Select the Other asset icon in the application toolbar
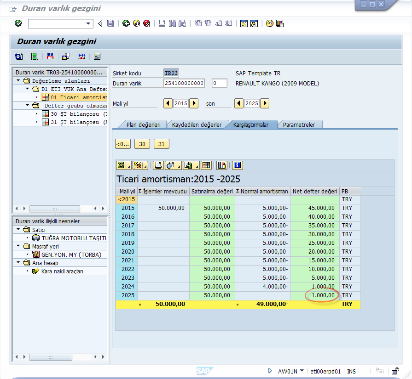Screen dimensions: 412x379 19,56
